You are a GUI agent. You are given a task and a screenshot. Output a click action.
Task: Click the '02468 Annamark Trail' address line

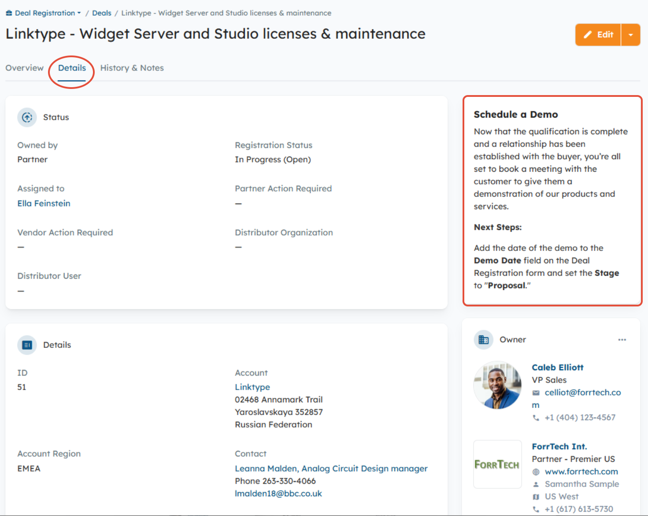click(x=279, y=399)
